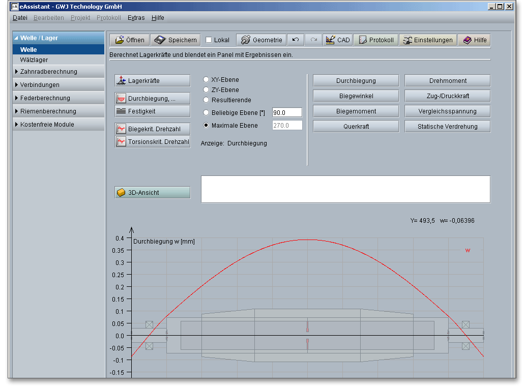524x386 pixels.
Task: Open the Geometrie toolbar button
Action: point(261,40)
